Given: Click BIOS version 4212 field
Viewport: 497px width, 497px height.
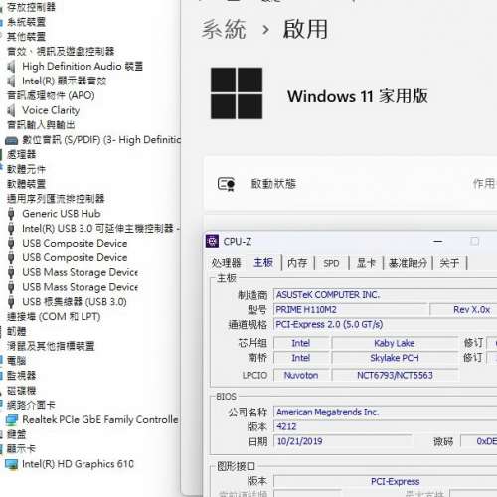Looking at the screenshot, I should coord(386,426).
